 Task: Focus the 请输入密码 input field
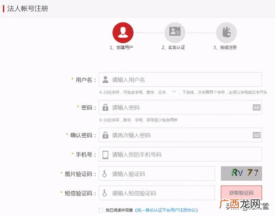(x=180, y=107)
